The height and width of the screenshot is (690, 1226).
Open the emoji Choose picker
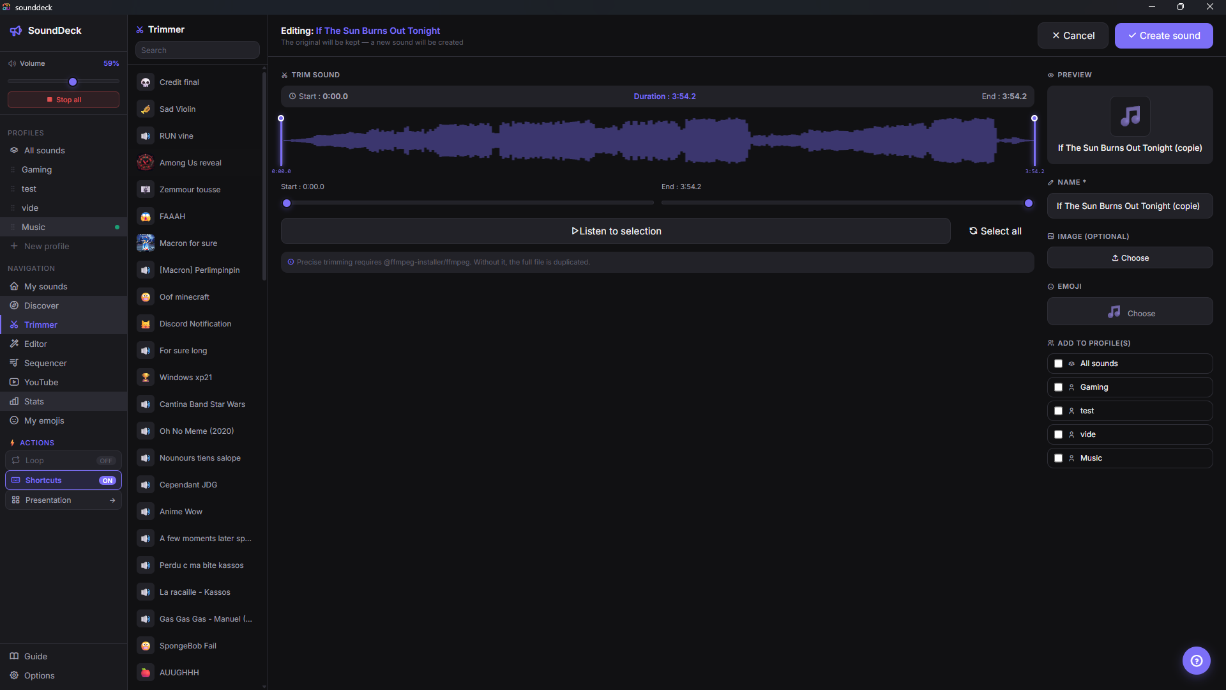(1130, 312)
